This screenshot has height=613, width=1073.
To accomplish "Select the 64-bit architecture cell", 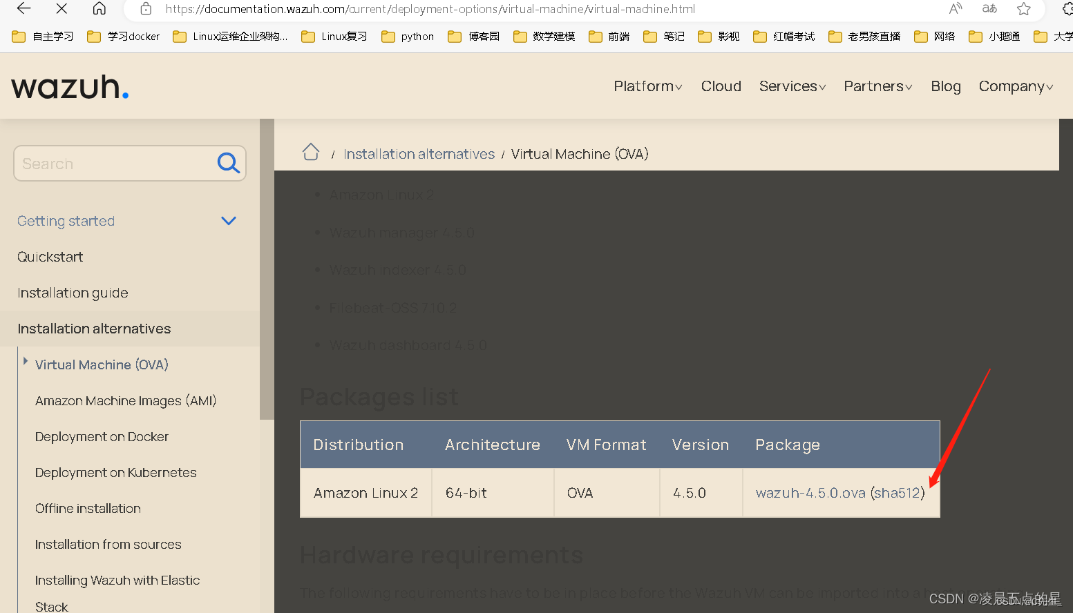I will (x=493, y=493).
